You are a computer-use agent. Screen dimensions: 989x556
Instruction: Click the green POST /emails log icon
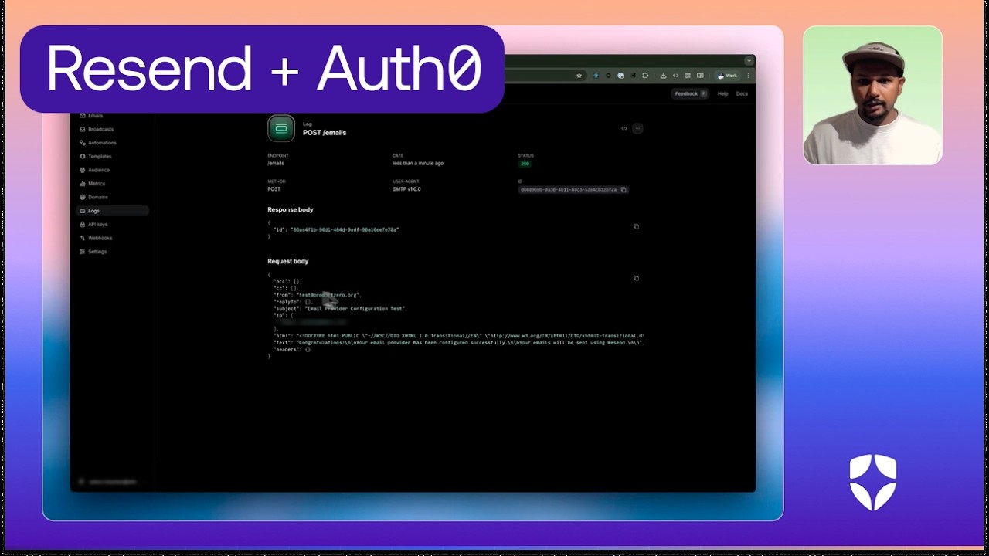coord(281,128)
